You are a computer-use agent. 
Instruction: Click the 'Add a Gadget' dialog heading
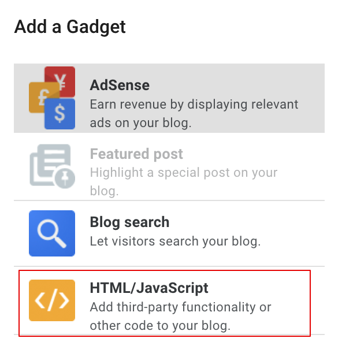pos(70,27)
